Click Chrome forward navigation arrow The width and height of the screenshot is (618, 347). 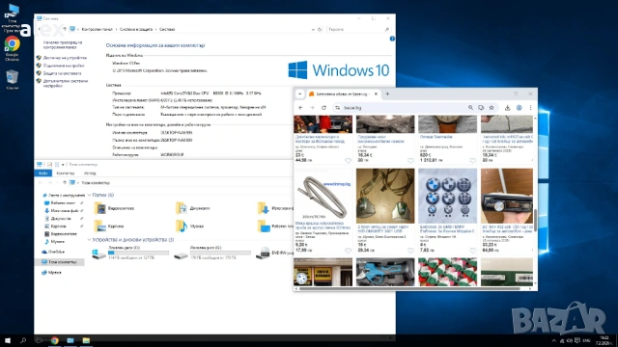312,107
